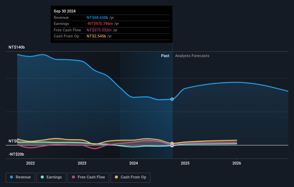Click the Revenue row label in tooltip
Viewport: 294px width, 187px height.
[x=61, y=17]
